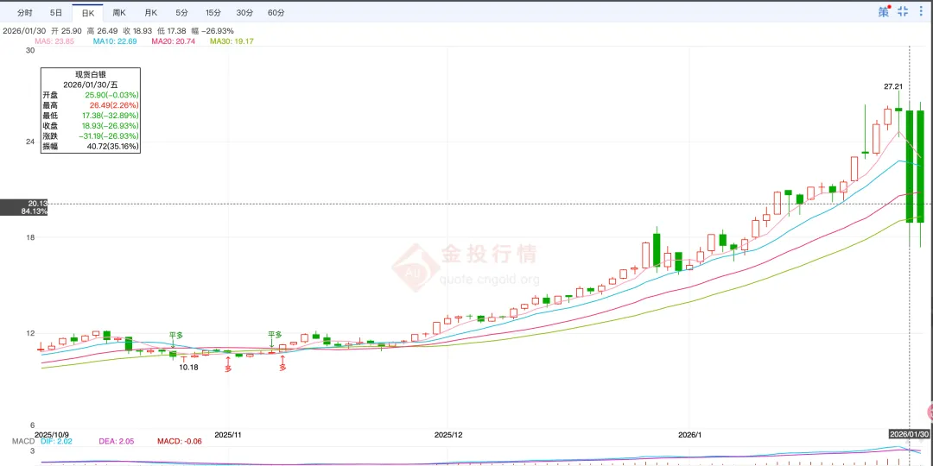Switch to the 30分 interval tab
The image size is (933, 466).
(x=244, y=12)
